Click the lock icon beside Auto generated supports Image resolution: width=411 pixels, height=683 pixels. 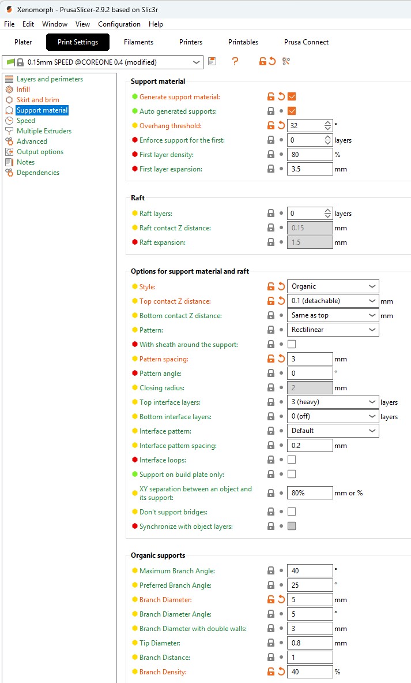click(x=271, y=111)
